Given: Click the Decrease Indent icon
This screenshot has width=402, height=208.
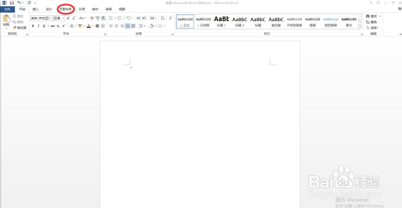Looking at the screenshot, I should tap(139, 18).
